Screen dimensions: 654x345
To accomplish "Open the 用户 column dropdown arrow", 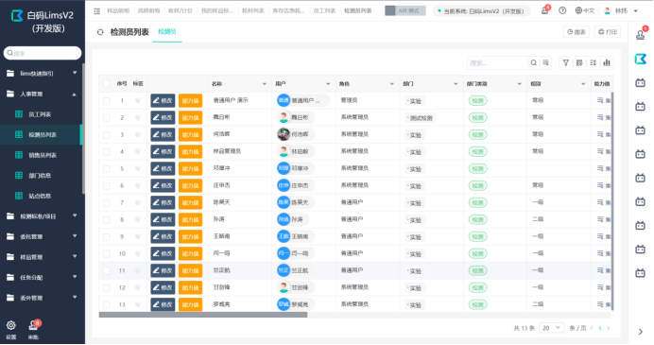I will pyautogui.click(x=328, y=84).
